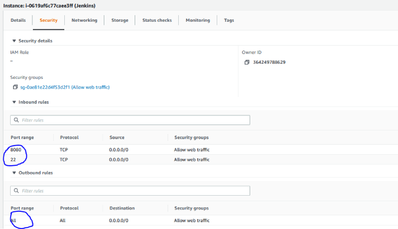Viewport: 398px width, 229px height.
Task: Click the inbound Protocol column header
Action: (x=69, y=138)
